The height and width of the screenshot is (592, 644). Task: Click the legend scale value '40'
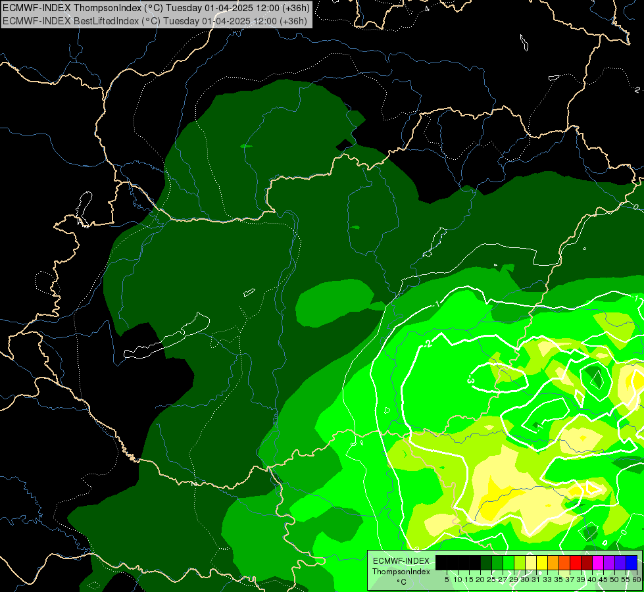(x=592, y=580)
